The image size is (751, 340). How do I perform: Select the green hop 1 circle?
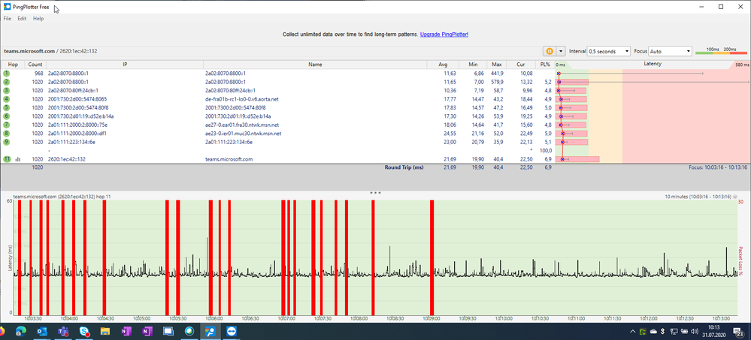(7, 74)
